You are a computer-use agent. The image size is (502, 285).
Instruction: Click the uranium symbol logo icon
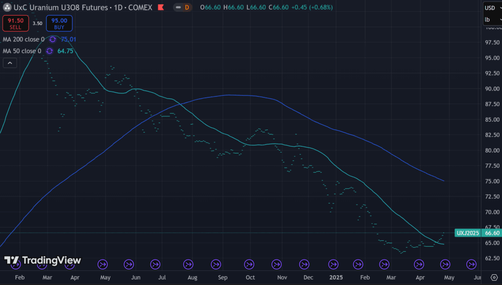(6, 7)
